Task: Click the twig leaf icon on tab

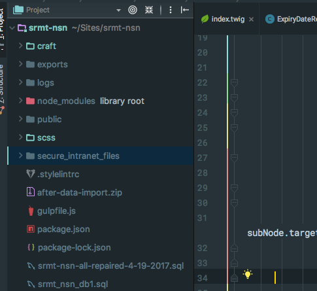Action: coord(205,19)
